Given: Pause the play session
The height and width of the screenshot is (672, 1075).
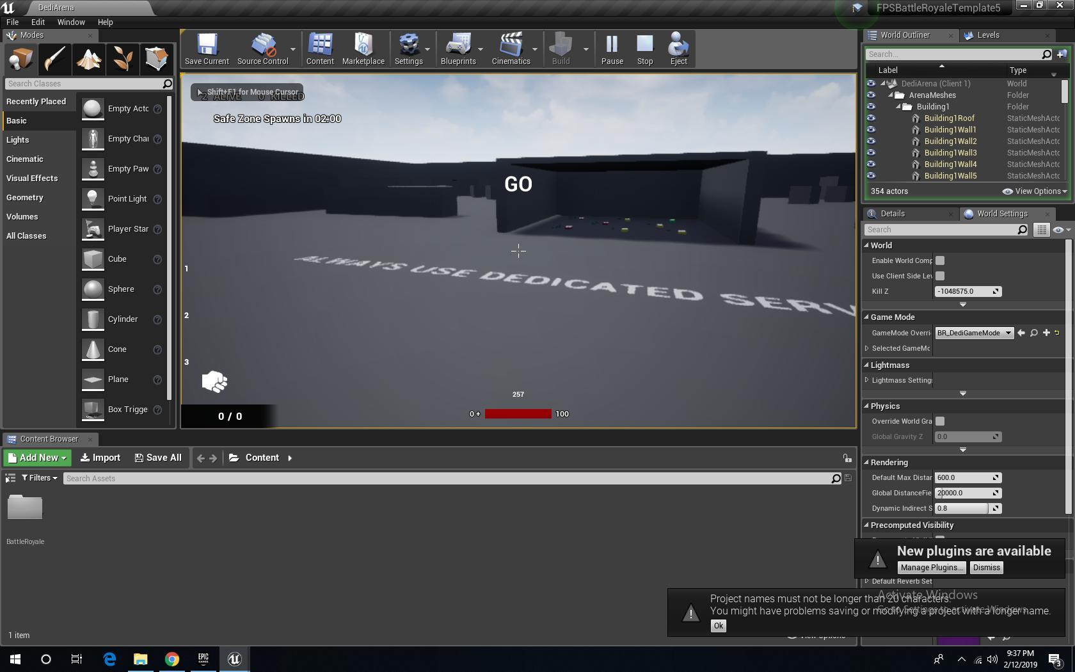Looking at the screenshot, I should coord(612,49).
